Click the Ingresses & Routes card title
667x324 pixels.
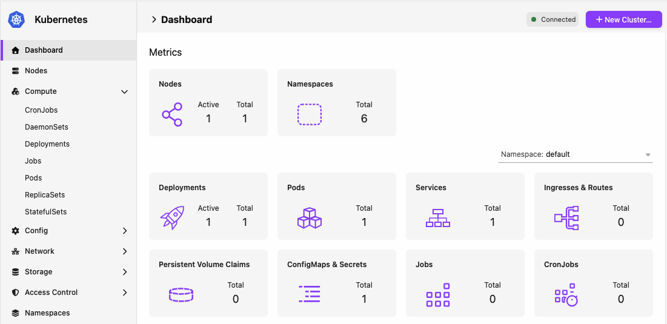[579, 188]
